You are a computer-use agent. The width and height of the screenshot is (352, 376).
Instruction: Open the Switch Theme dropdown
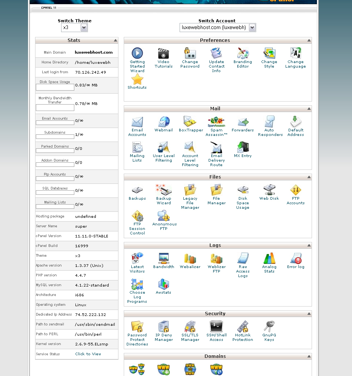(x=75, y=28)
